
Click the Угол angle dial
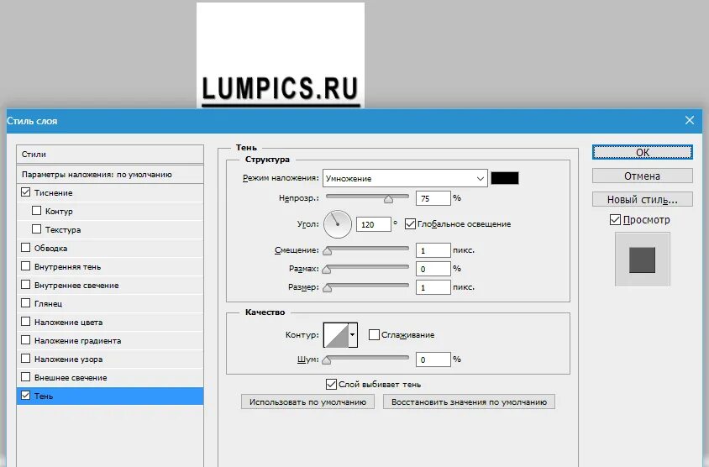[x=338, y=224]
